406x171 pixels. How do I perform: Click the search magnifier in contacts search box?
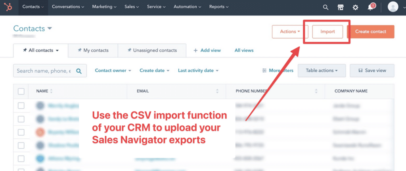click(79, 71)
